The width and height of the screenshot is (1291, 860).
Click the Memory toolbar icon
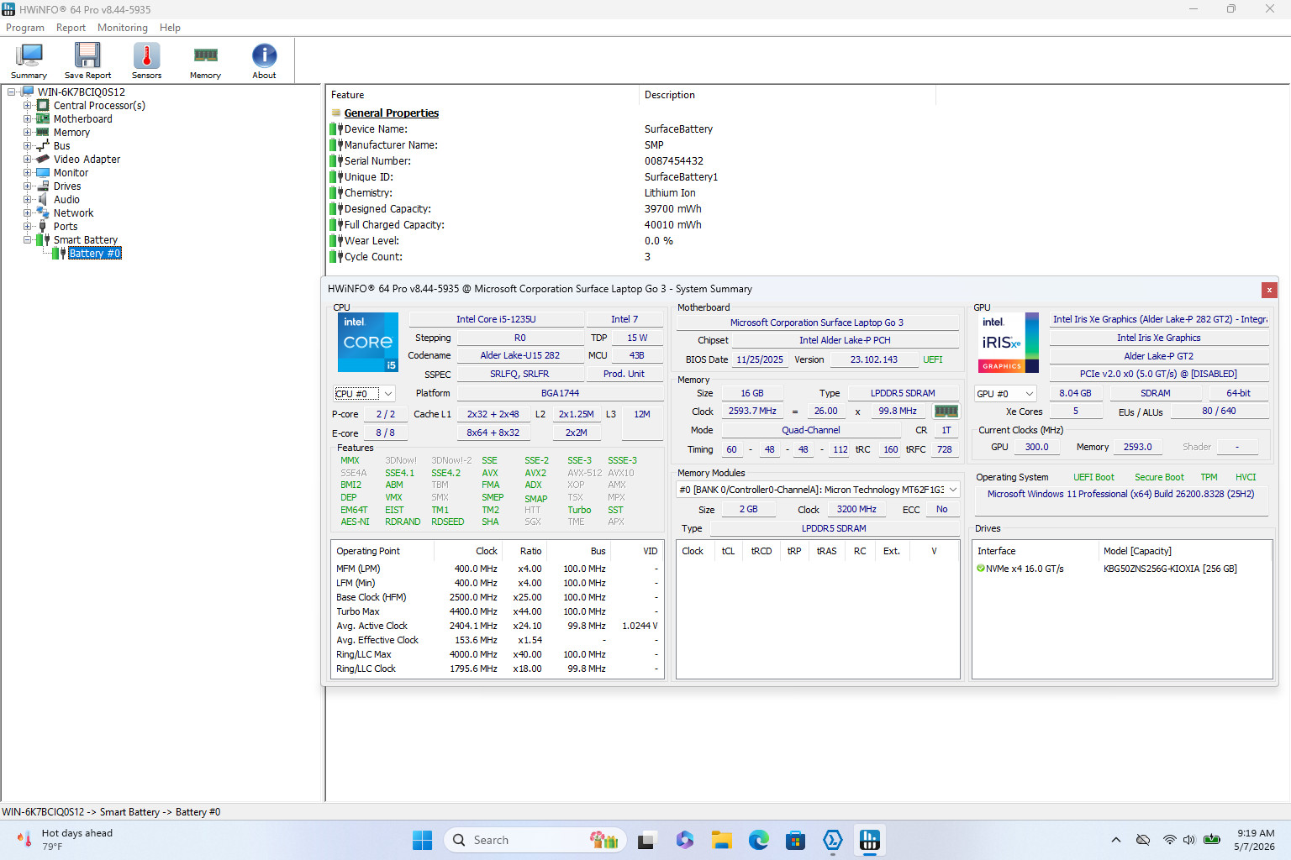click(x=205, y=60)
